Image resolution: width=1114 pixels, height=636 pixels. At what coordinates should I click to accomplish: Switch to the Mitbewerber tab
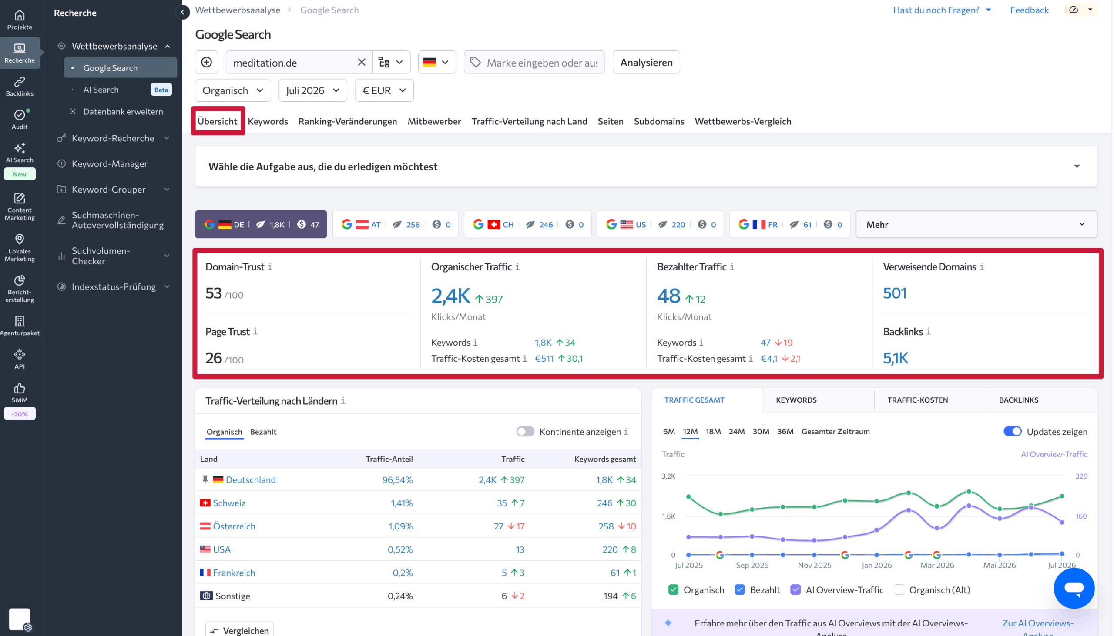(x=434, y=121)
